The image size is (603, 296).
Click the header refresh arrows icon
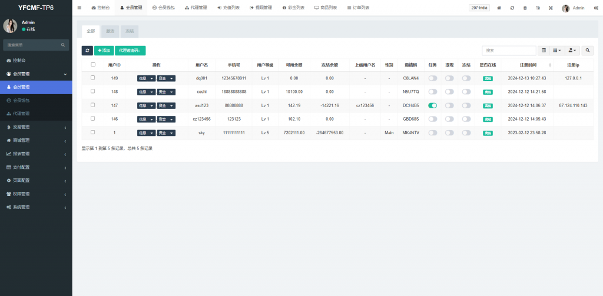[512, 8]
